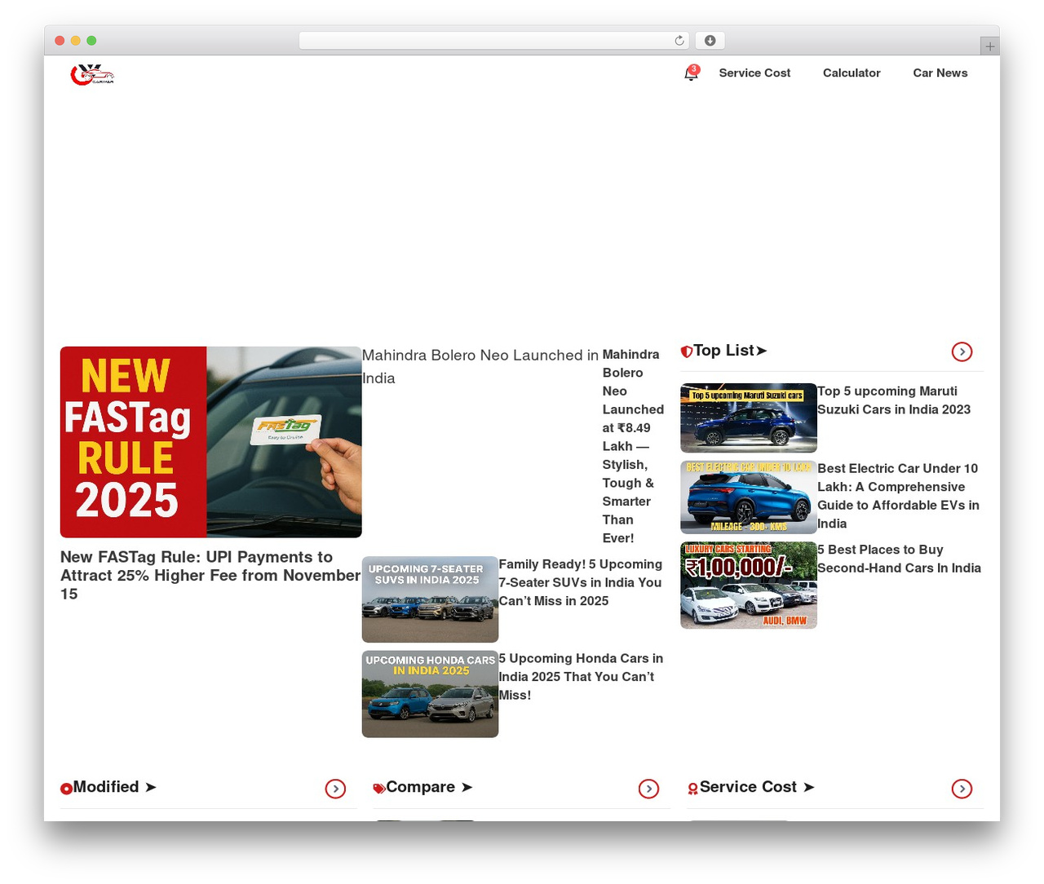Open Top 5 upcoming Maruti Suzuki cars thumbnail
1044x884 pixels.
[749, 418]
